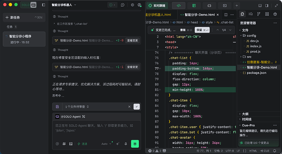Select the 智能分诊小程序 task

tap(24, 39)
